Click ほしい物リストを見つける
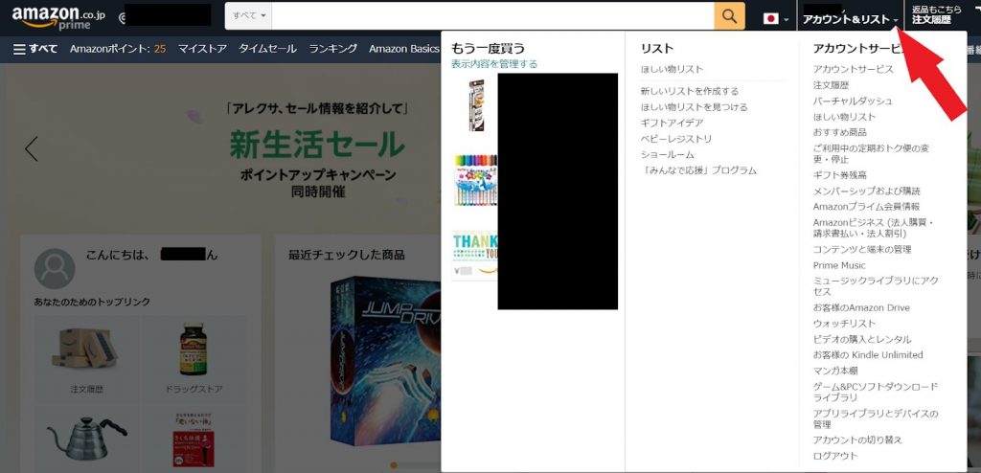 coord(694,107)
